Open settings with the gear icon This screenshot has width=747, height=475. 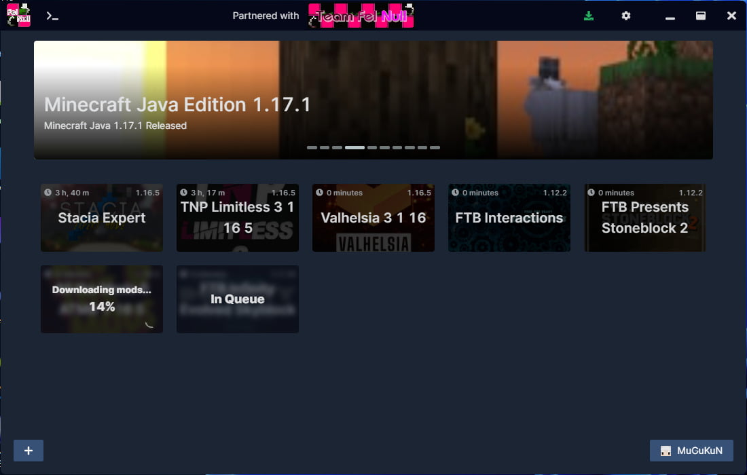pos(626,16)
